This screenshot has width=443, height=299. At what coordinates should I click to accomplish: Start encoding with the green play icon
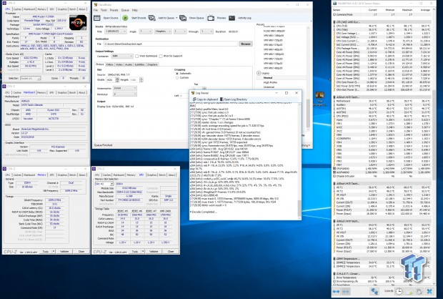click(125, 18)
